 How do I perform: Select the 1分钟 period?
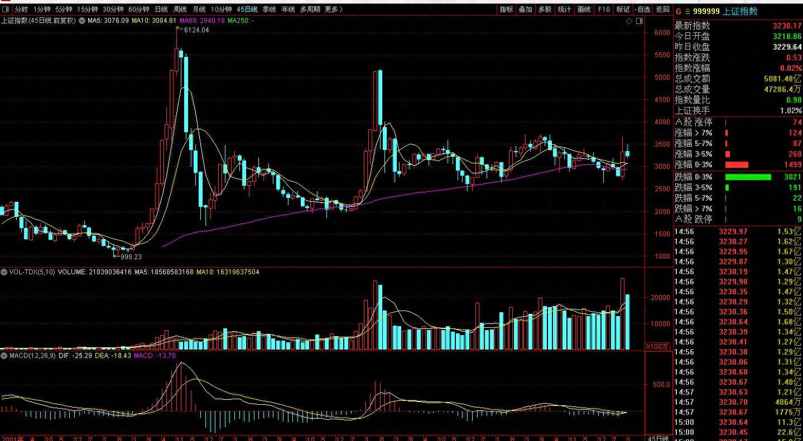tap(42, 9)
